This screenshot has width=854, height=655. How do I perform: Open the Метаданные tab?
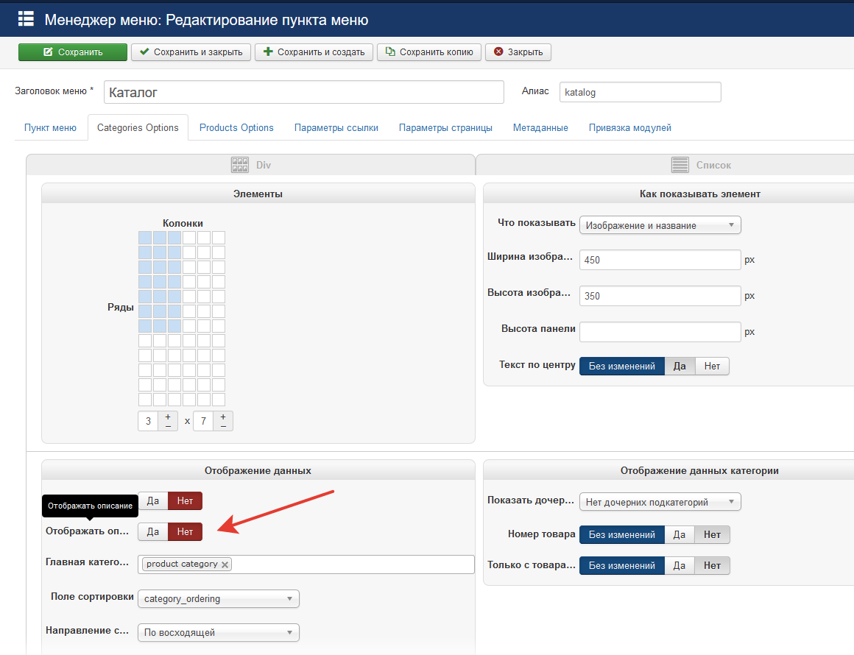click(540, 127)
